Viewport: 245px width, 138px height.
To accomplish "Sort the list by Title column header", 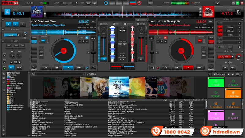I will pos(36,100).
